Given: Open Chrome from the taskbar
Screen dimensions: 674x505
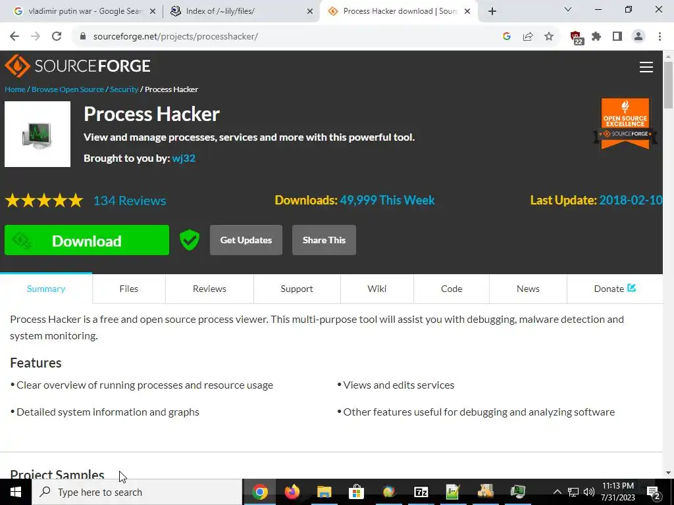Looking at the screenshot, I should [x=260, y=492].
